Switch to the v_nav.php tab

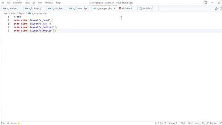click(57, 8)
